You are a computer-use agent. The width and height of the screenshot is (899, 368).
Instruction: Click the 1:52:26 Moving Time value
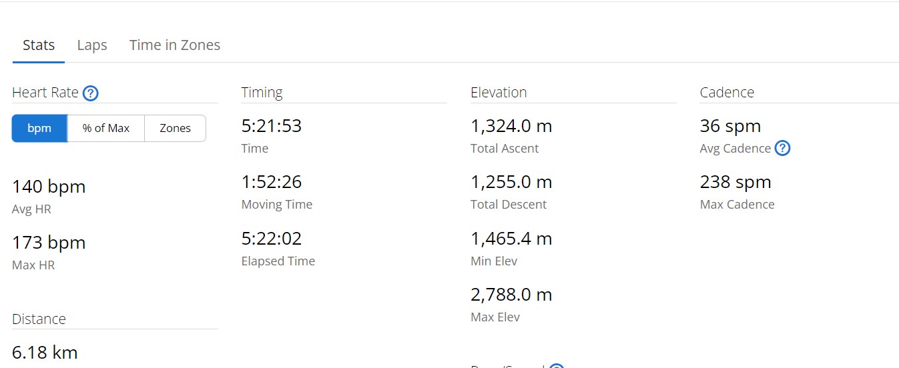point(272,182)
